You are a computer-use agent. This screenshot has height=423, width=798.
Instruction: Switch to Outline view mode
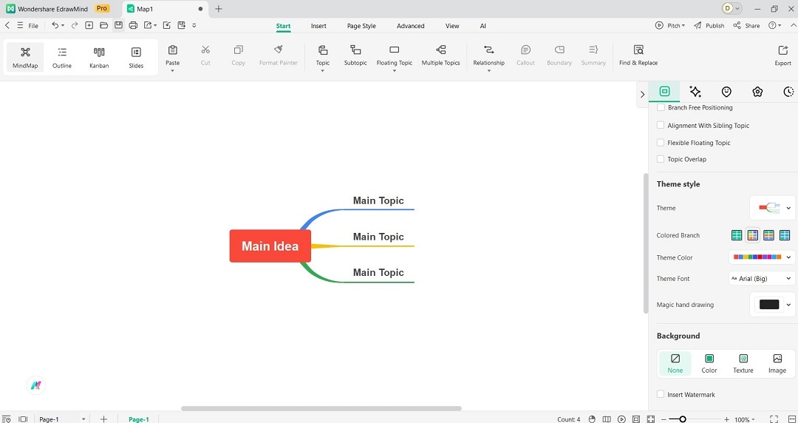point(62,57)
